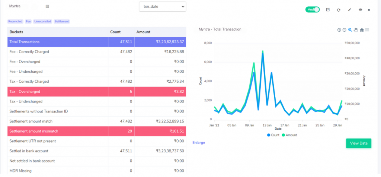
Task: Click the Count column header
Action: [121, 32]
